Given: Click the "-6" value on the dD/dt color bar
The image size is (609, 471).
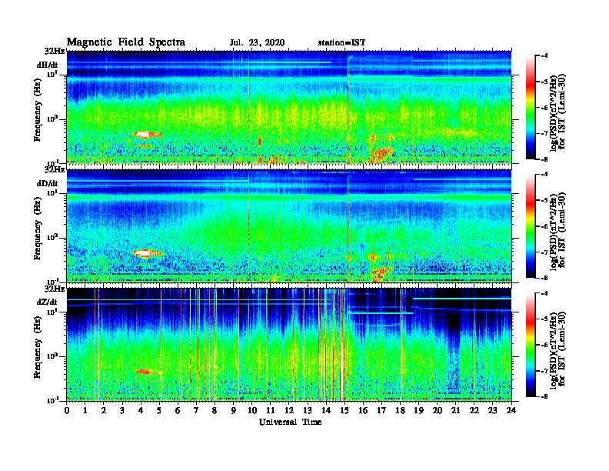Looking at the screenshot, I should 545,226.
